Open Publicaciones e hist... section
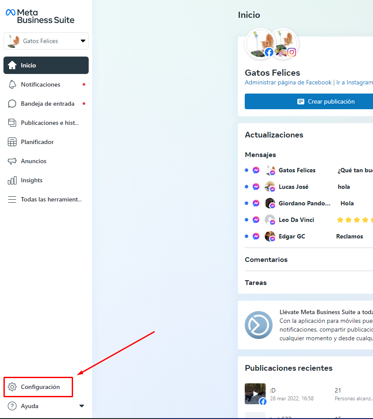 point(46,123)
